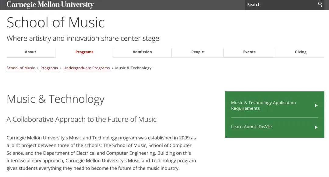This screenshot has width=329, height=177.
Task: Open the Admission menu tab
Action: coord(142,52)
